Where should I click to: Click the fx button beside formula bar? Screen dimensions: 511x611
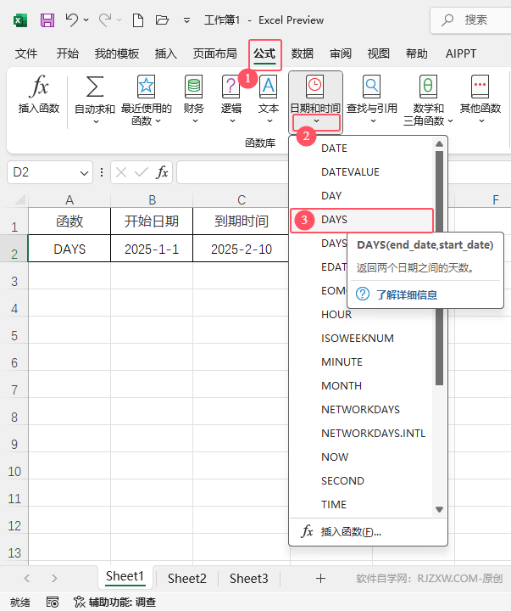tap(163, 172)
